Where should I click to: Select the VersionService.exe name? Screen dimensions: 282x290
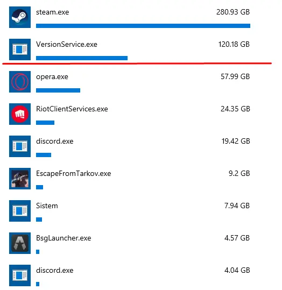[x=67, y=44]
